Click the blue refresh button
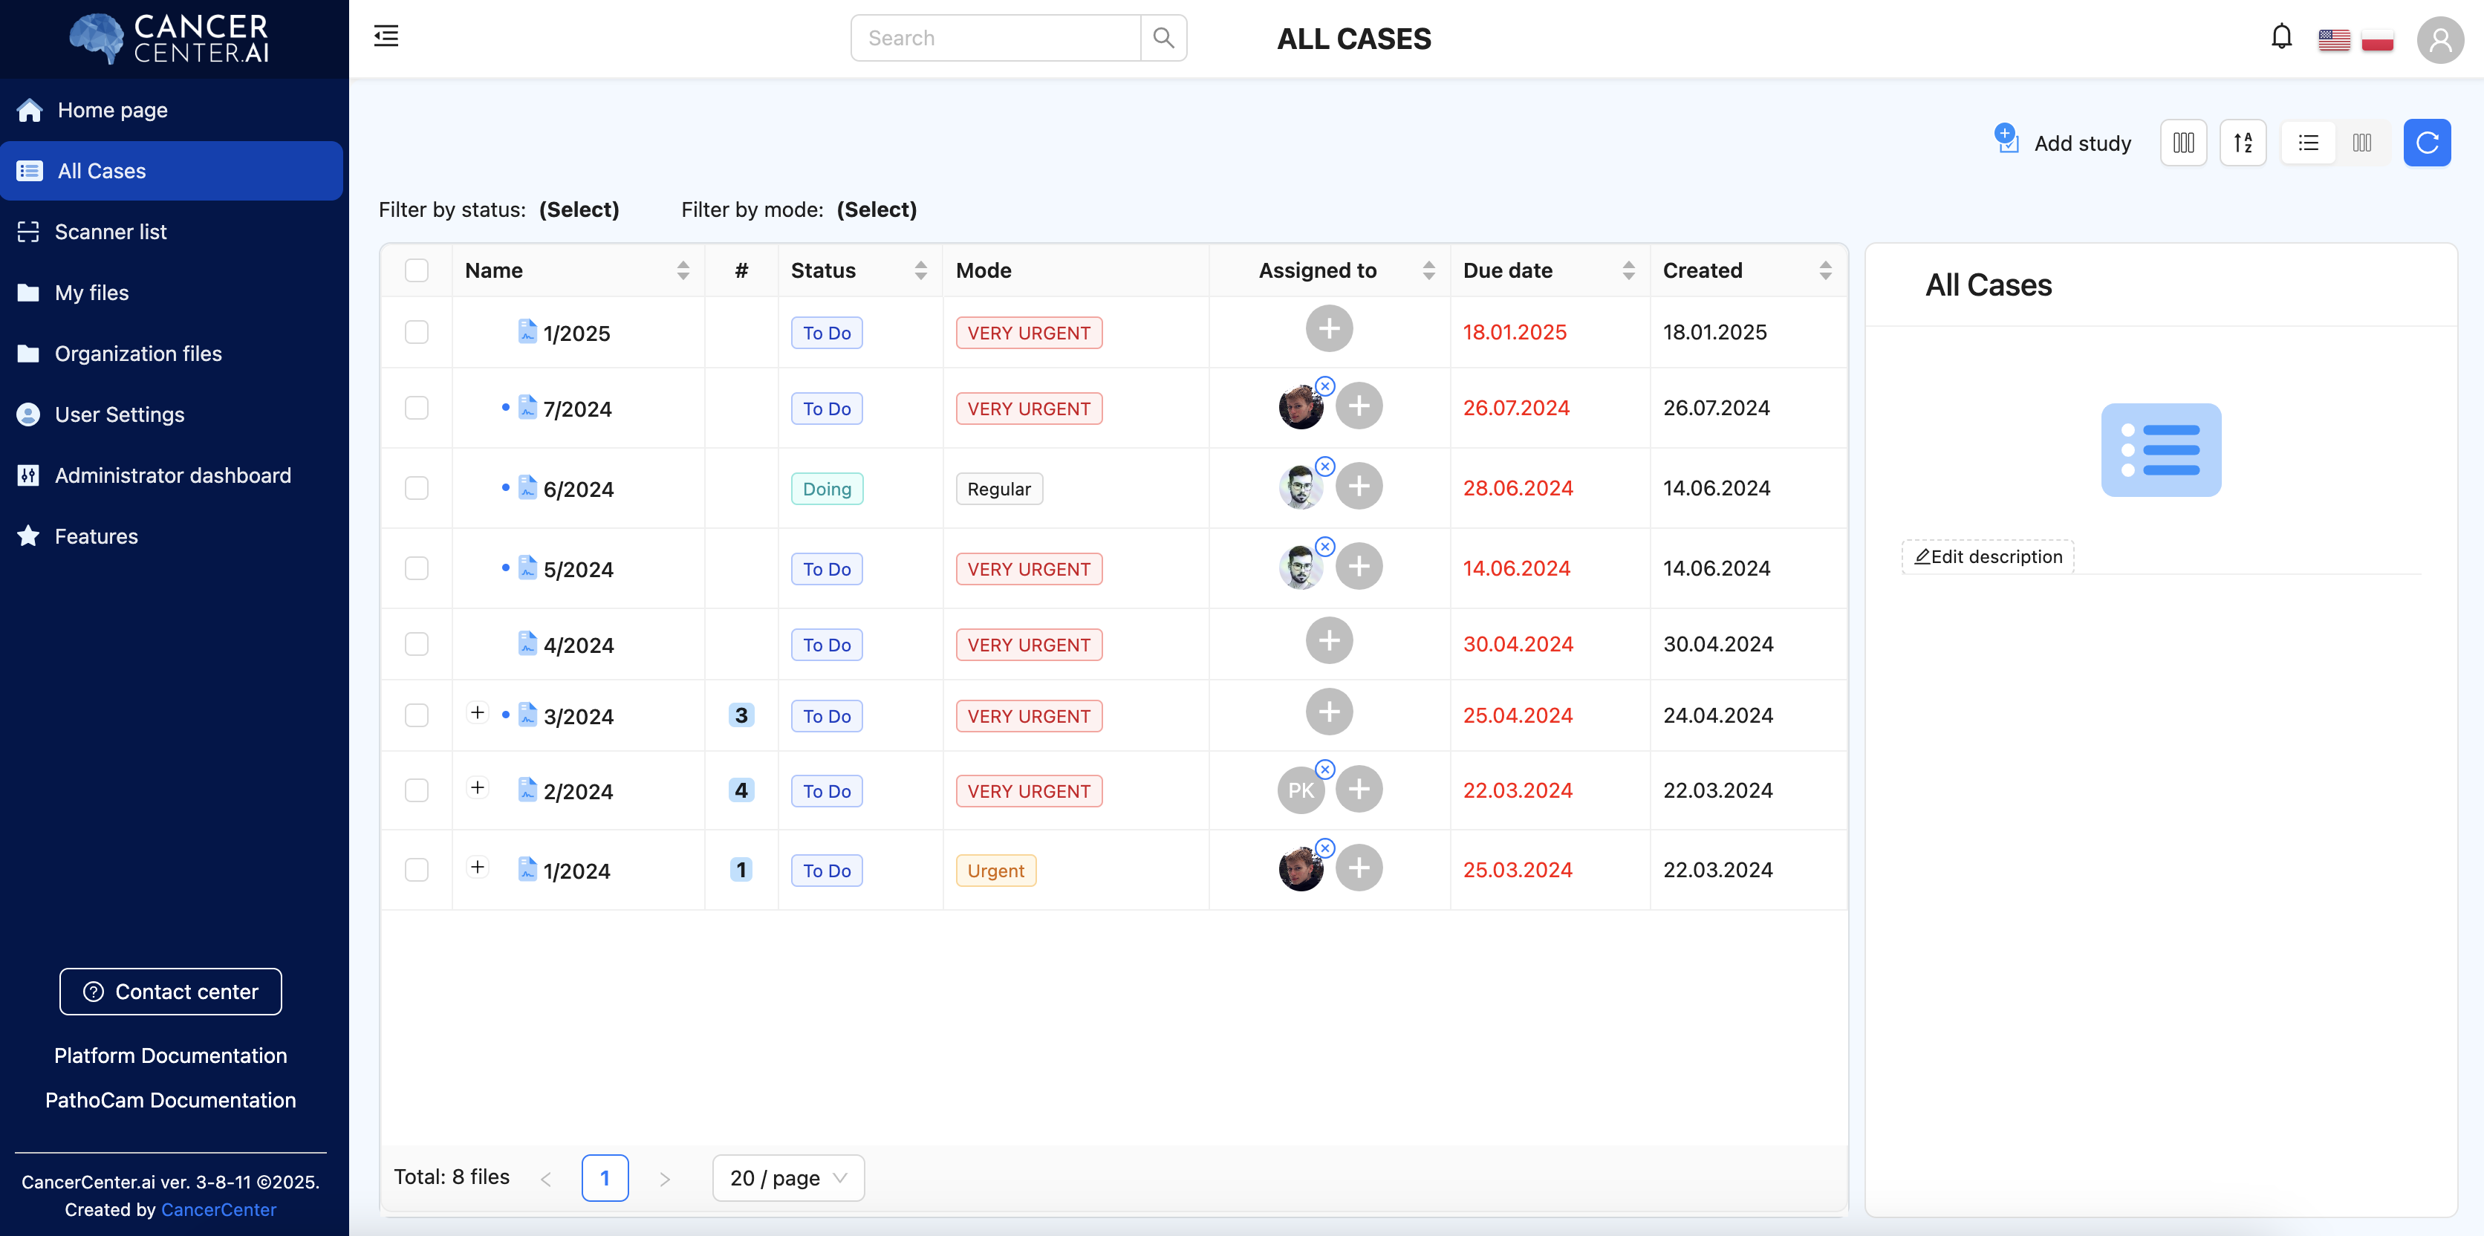2484x1236 pixels. 2426,143
